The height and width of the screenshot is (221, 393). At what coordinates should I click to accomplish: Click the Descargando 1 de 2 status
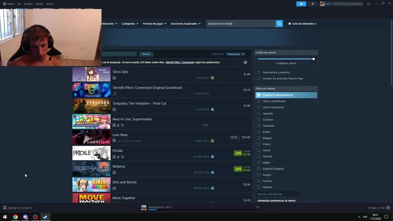(160, 207)
